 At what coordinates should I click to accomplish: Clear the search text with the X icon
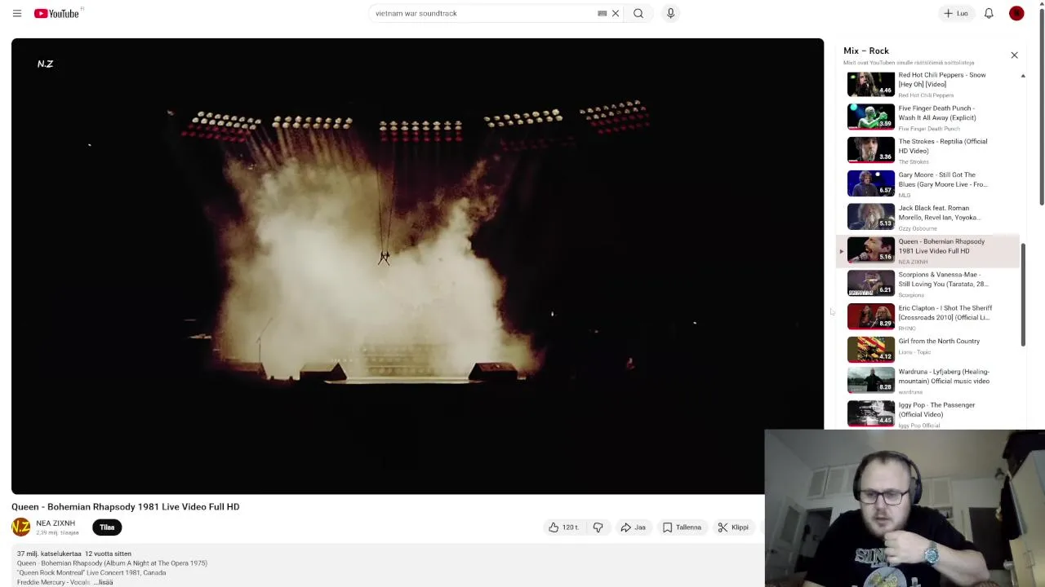click(616, 13)
